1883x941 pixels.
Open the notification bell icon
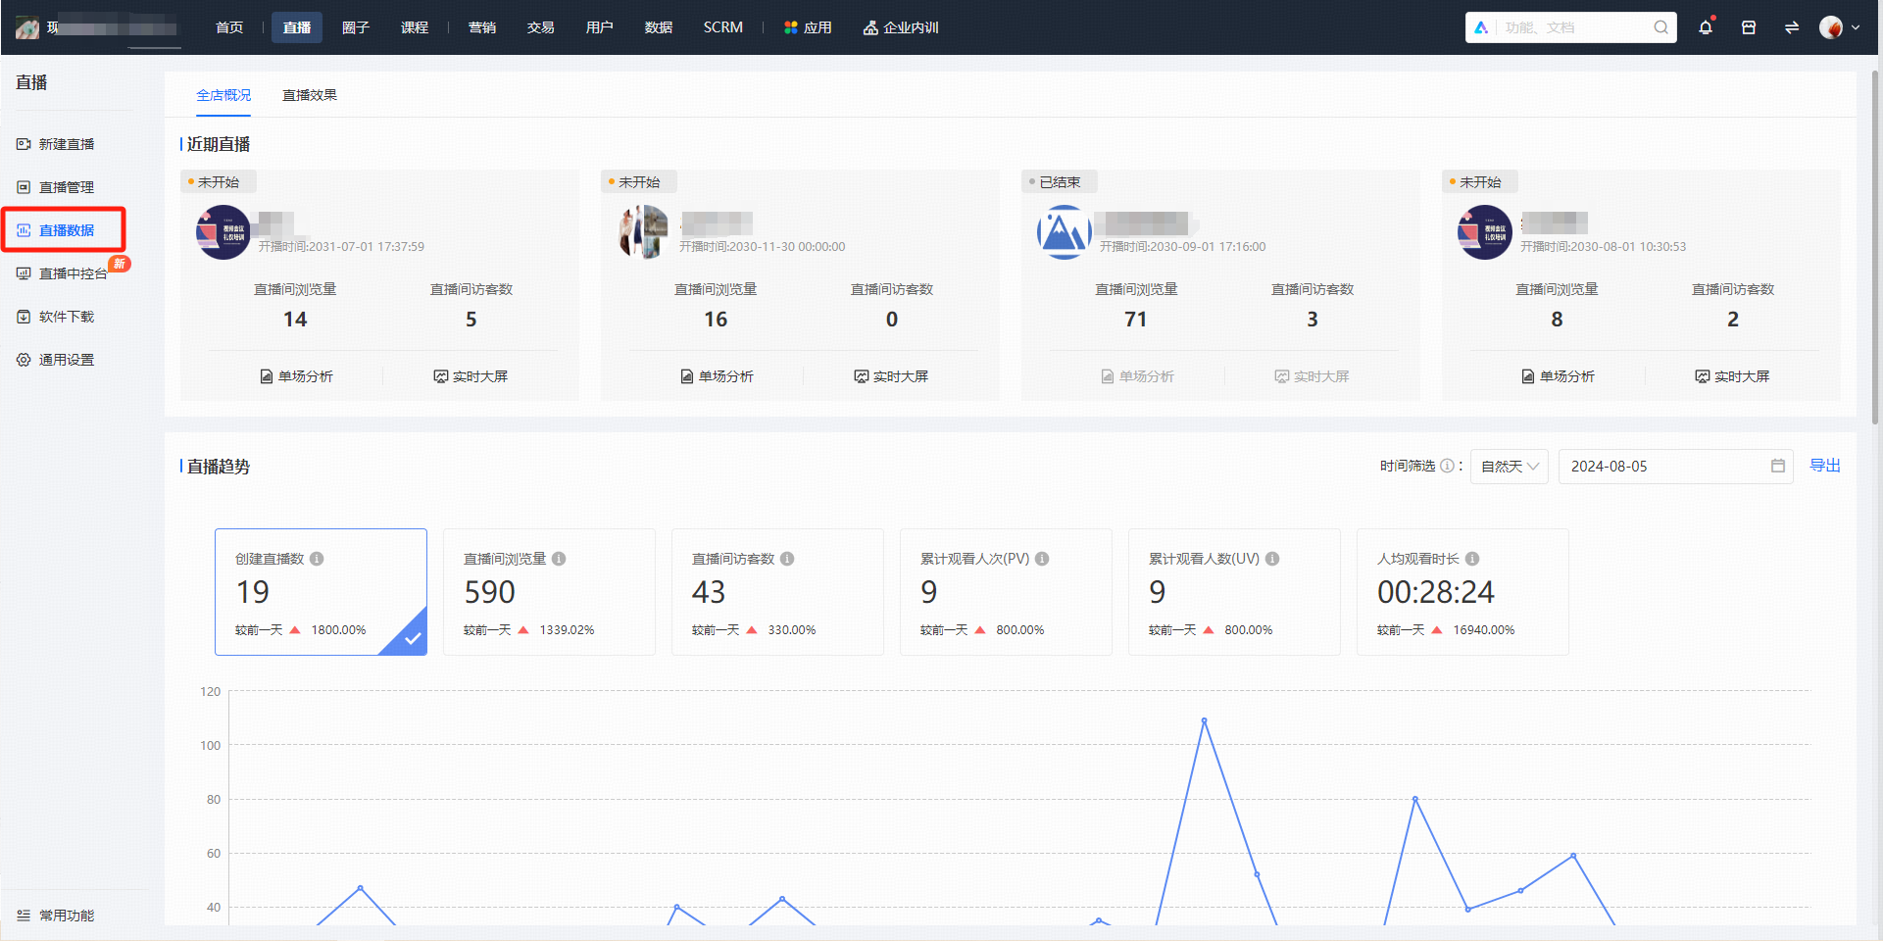[1706, 27]
